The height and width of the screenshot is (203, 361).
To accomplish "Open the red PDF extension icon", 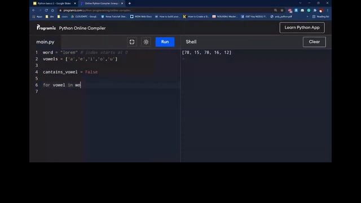I will coord(290,11).
